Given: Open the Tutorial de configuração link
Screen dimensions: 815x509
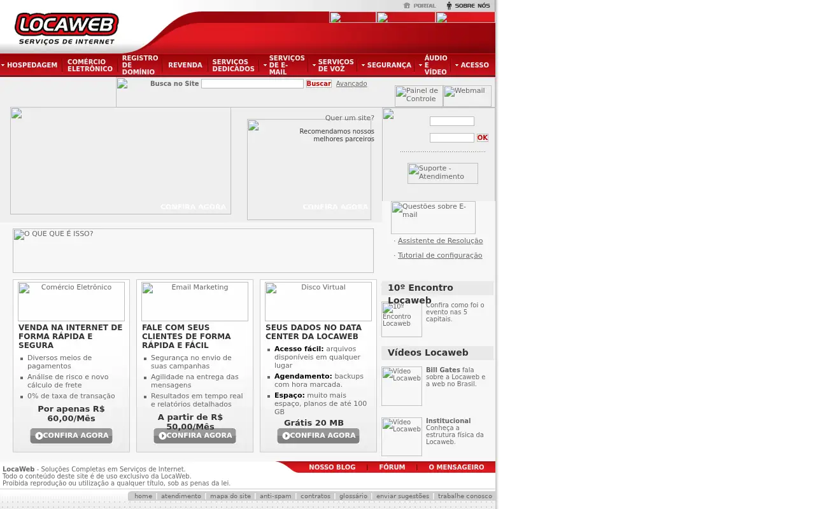Looking at the screenshot, I should [x=440, y=255].
